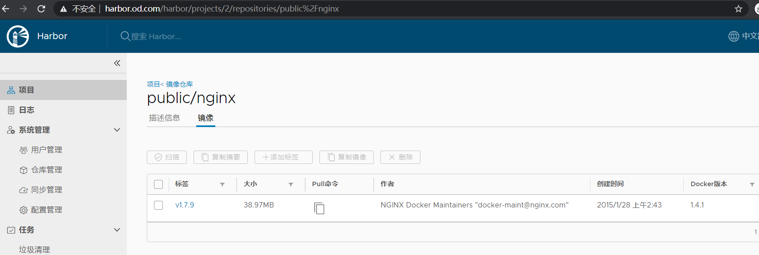
Task: Open the Docker版本 column filter
Action: [x=752, y=185]
